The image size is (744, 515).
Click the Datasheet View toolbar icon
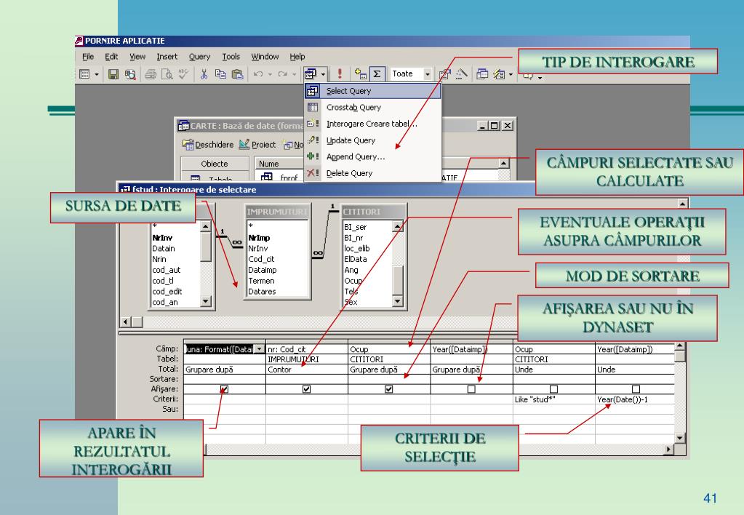click(84, 74)
